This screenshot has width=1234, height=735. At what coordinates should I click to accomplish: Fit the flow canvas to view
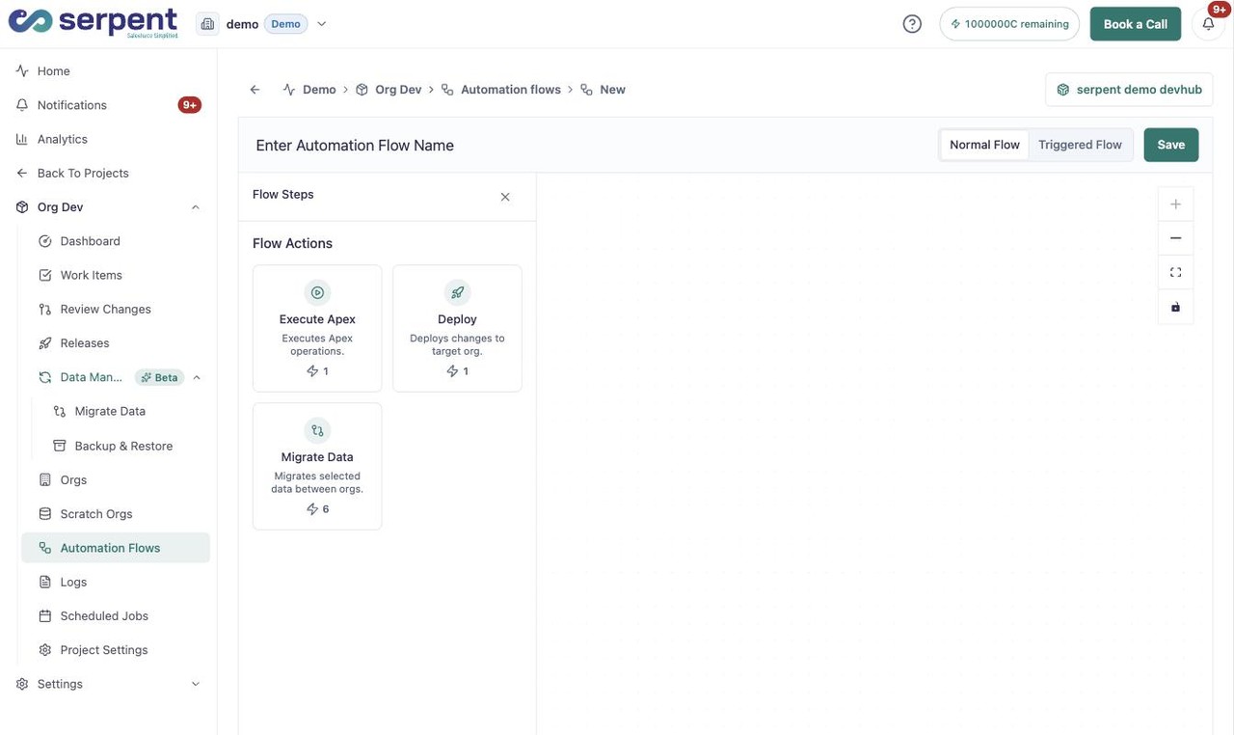(1175, 272)
